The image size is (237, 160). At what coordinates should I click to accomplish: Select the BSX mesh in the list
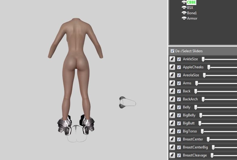point(190,7)
